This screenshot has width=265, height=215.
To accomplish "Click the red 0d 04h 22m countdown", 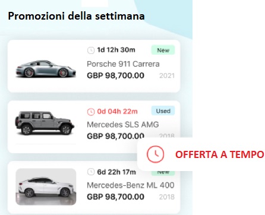I will tap(117, 112).
